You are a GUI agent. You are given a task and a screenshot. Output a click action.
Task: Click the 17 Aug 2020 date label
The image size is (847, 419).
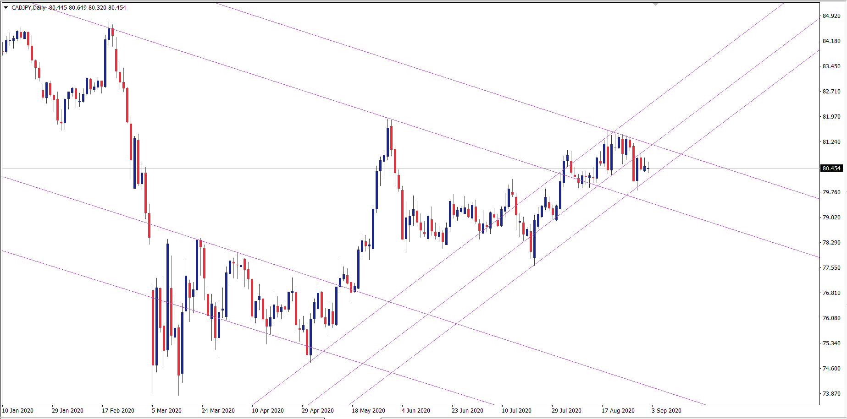point(618,410)
